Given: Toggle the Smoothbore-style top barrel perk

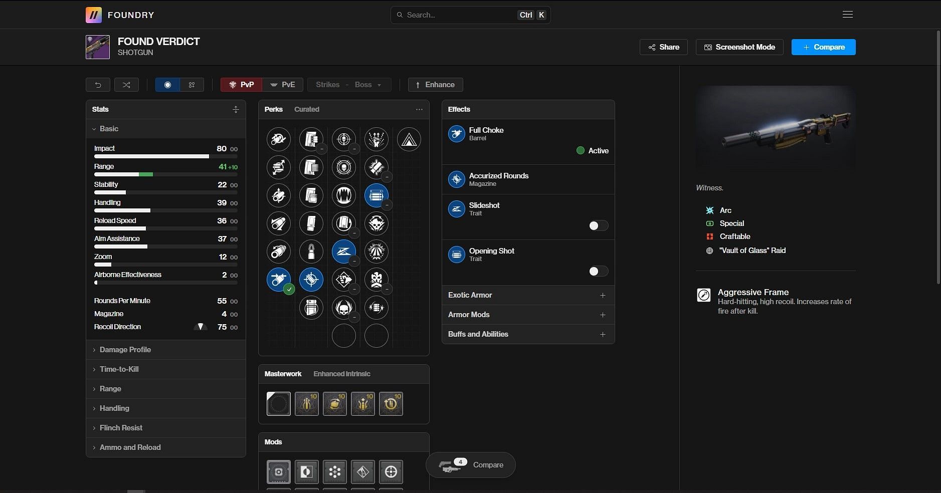Looking at the screenshot, I should click(278, 139).
